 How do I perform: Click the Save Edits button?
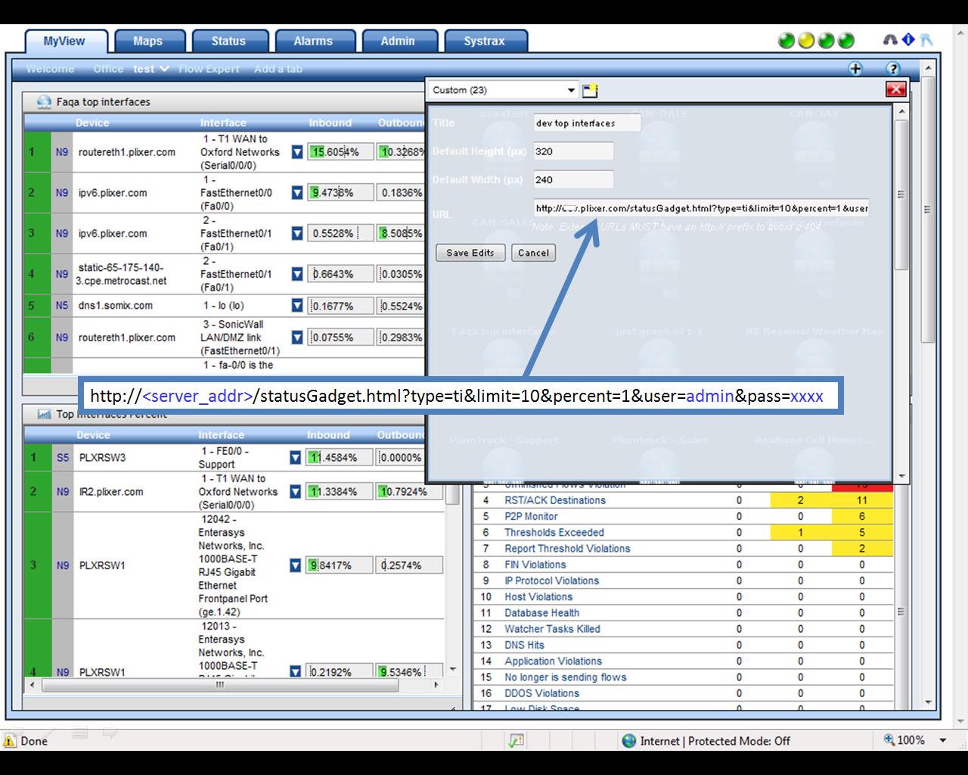[x=470, y=253]
